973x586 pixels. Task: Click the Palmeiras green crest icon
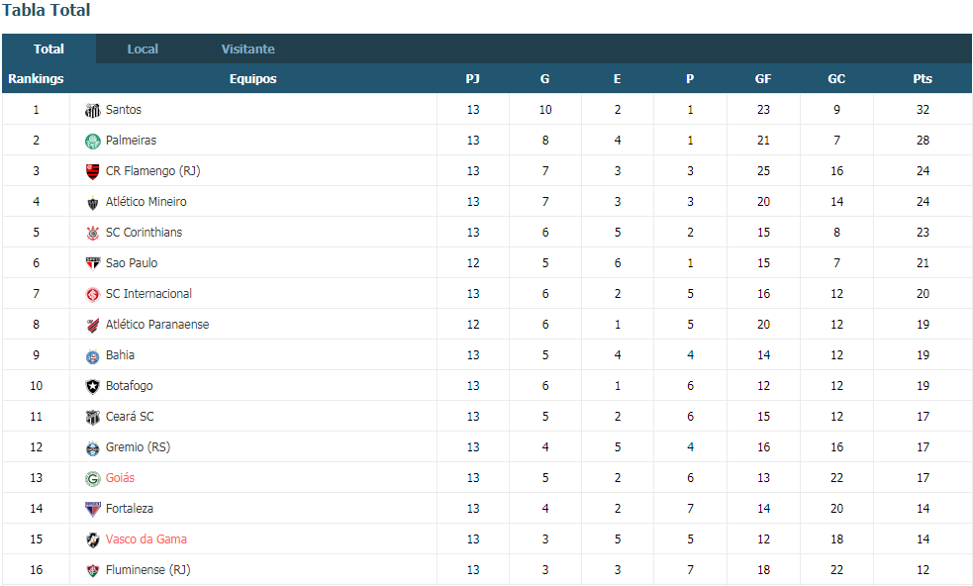pos(92,142)
